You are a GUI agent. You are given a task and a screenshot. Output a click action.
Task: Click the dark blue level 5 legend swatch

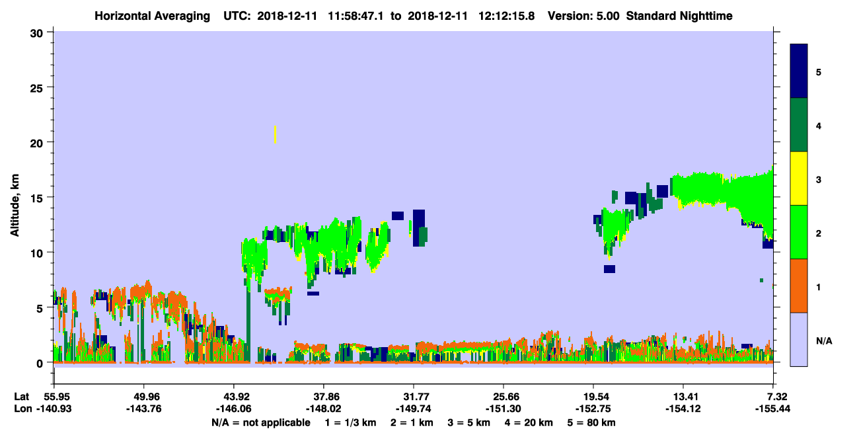click(x=799, y=71)
